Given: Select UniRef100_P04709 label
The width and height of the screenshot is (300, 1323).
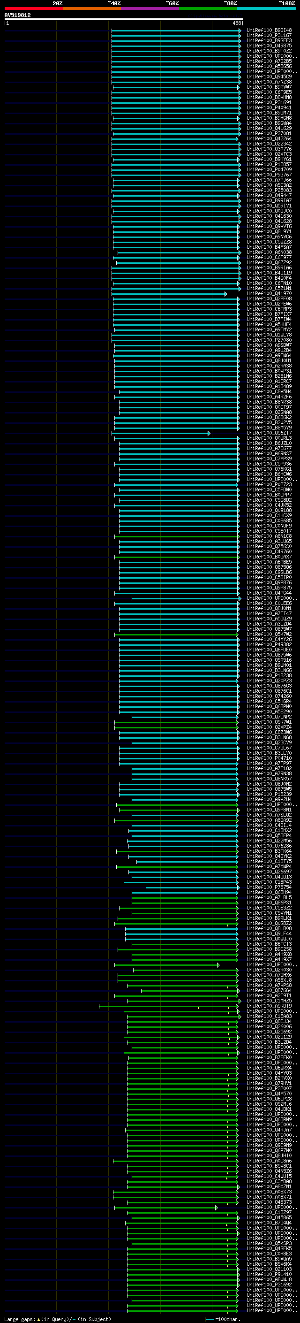Looking at the screenshot, I should [269, 169].
